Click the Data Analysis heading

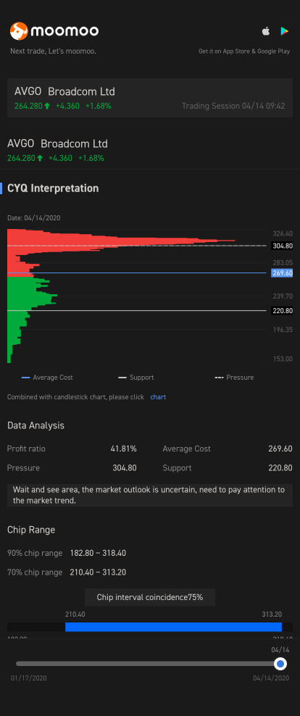[36, 425]
